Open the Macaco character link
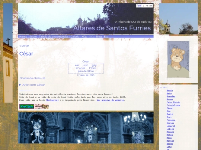This screenshot has width=201, height=150. 170,132
